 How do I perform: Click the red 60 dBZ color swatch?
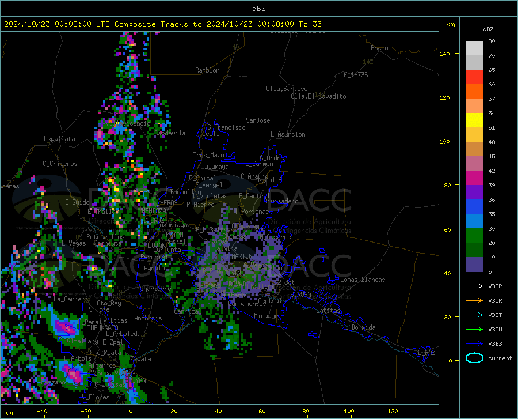474,77
